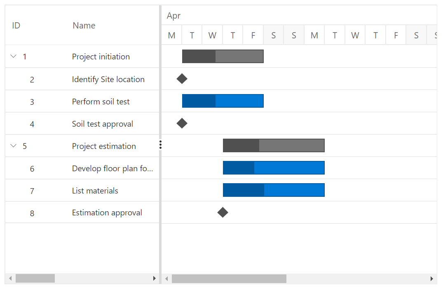Collapse the Project estimation row
The image size is (443, 288).
13,146
